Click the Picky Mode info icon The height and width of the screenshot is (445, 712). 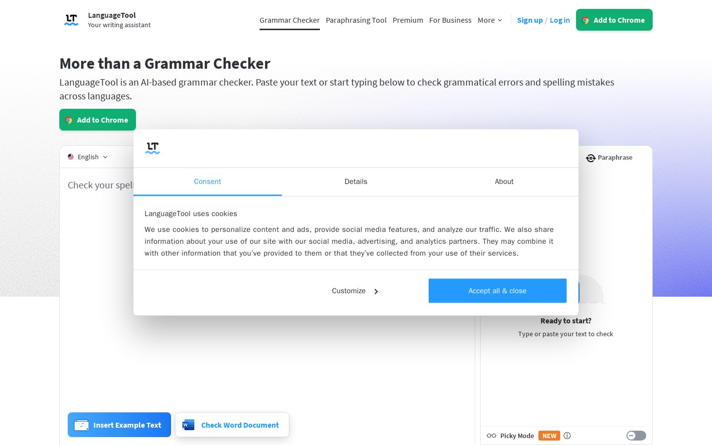[567, 436]
